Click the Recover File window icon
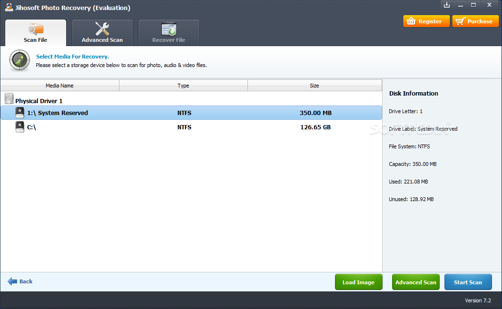This screenshot has height=309, width=502. (169, 29)
